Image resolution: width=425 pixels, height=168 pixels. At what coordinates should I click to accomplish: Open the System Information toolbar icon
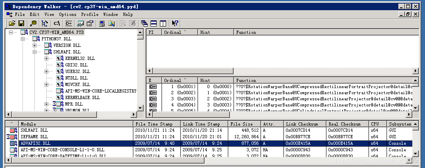pyautogui.click(x=102, y=24)
